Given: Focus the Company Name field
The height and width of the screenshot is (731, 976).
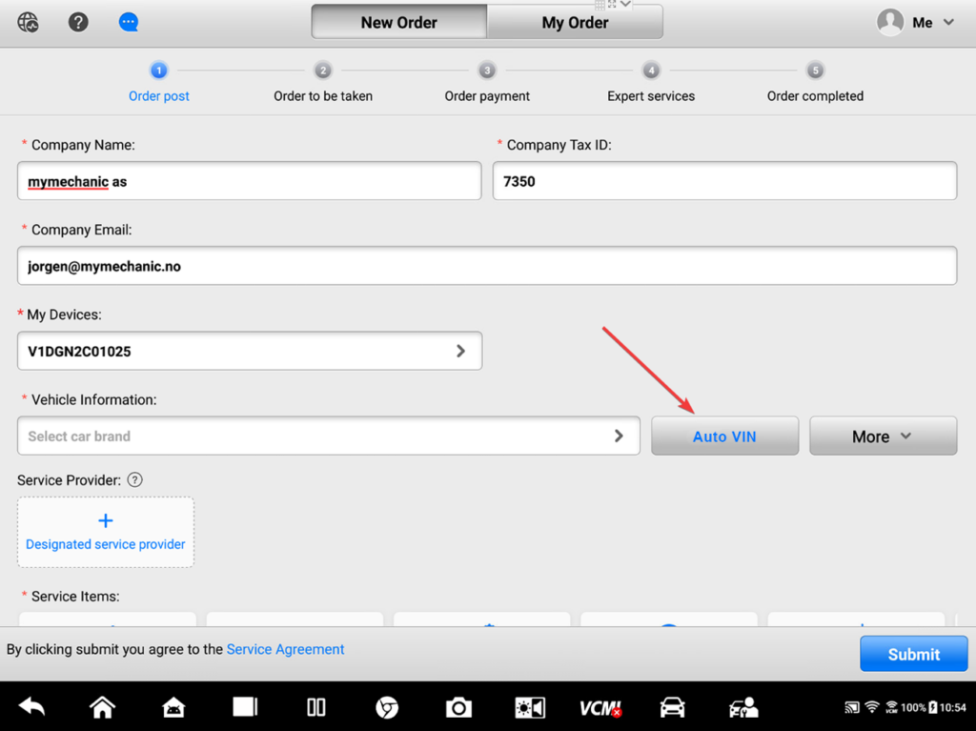Looking at the screenshot, I should click(250, 181).
